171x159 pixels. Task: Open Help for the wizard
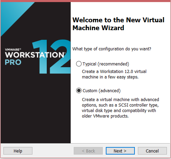18,151
